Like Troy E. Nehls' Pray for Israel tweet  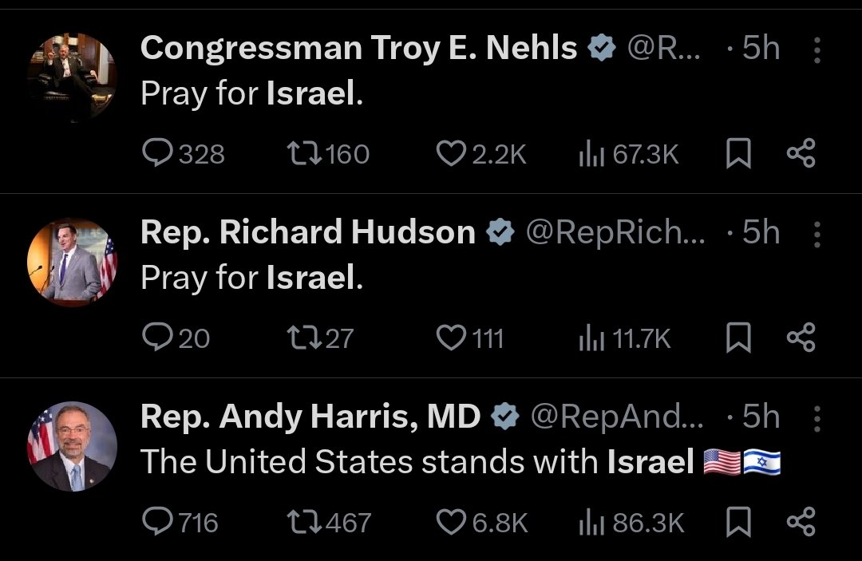click(450, 153)
